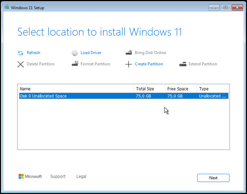Click the Total Size column header
This screenshot has height=194, width=247.
pyautogui.click(x=149, y=89)
